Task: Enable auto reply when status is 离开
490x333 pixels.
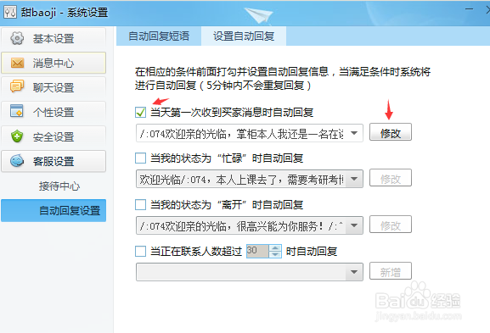Action: (x=140, y=205)
